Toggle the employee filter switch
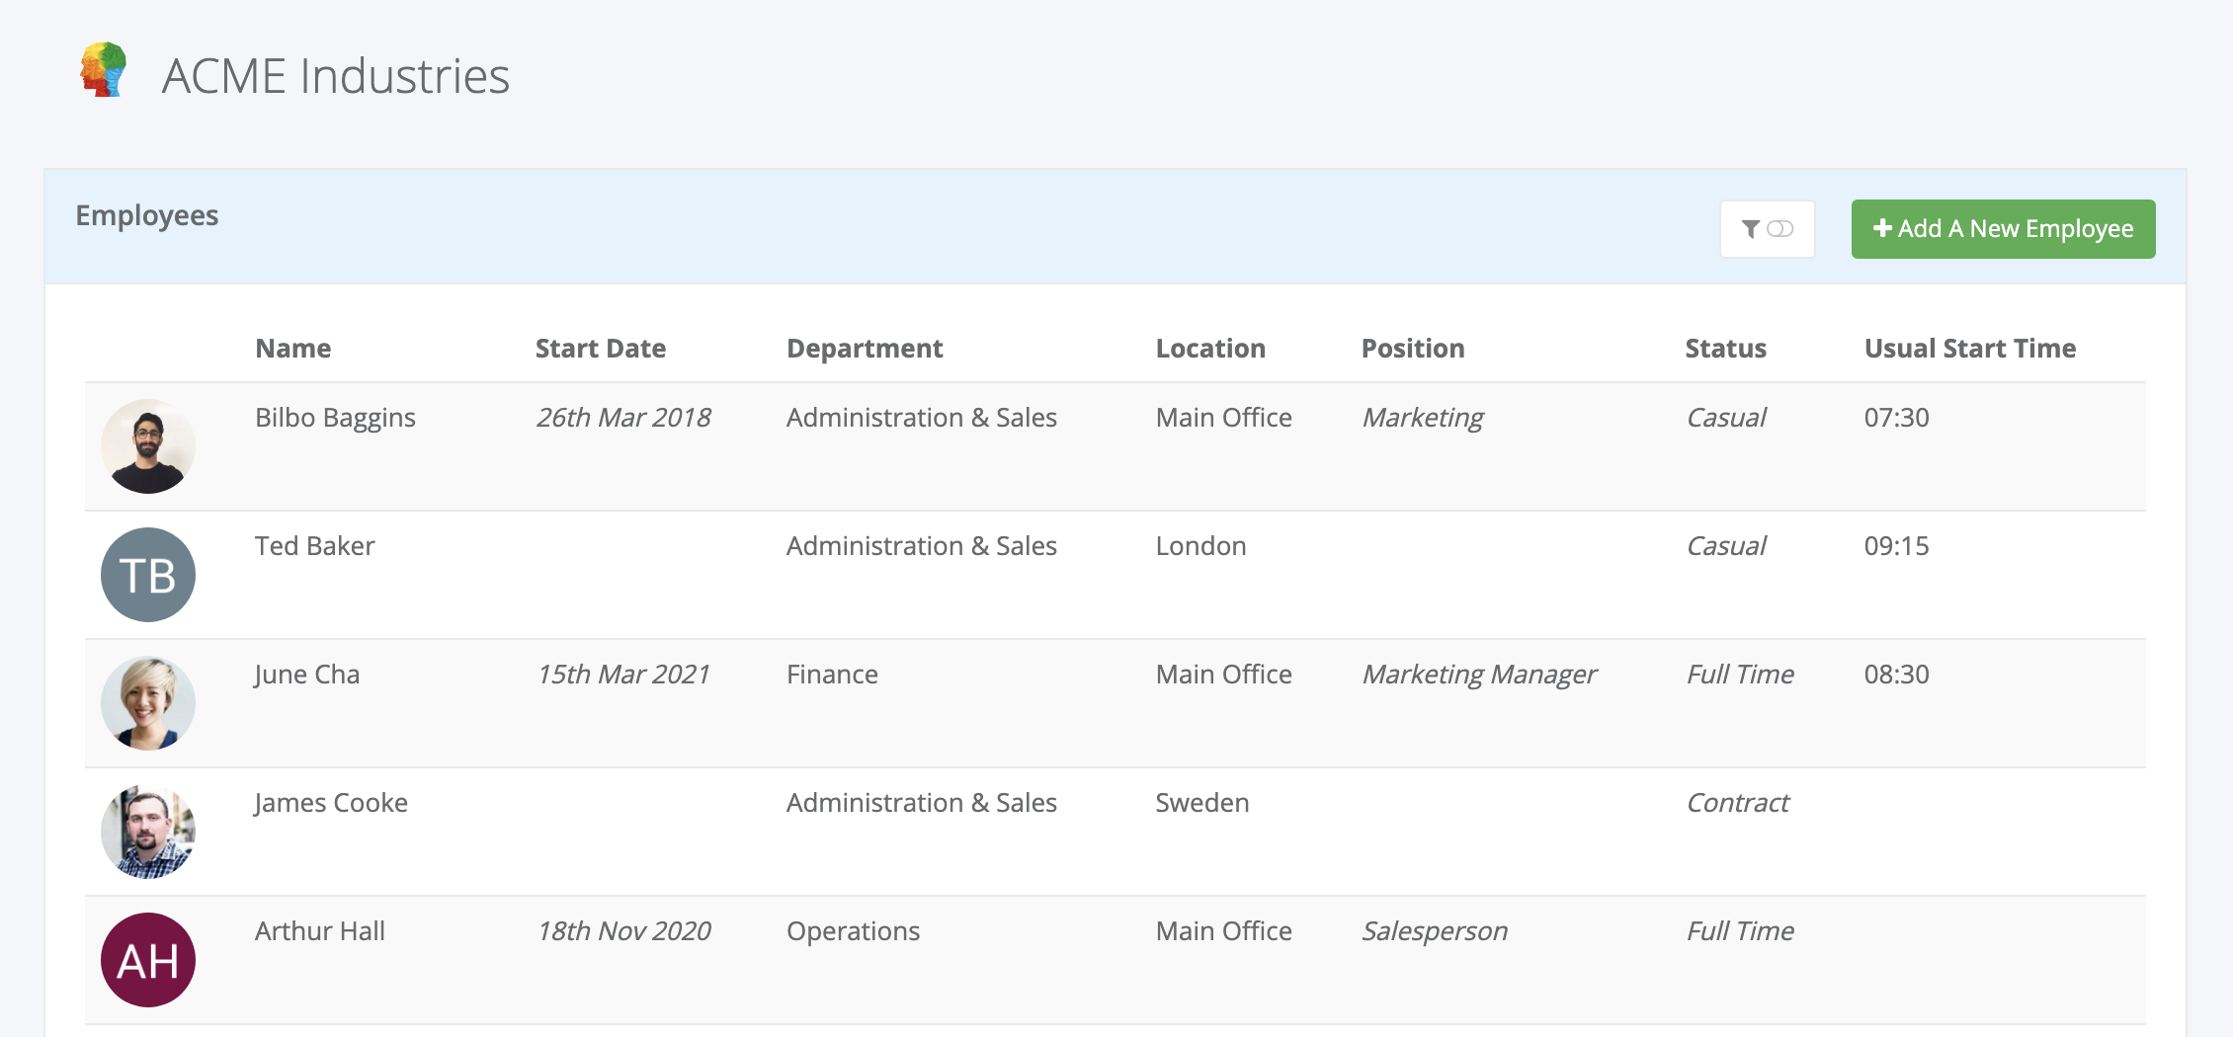 (x=1780, y=229)
